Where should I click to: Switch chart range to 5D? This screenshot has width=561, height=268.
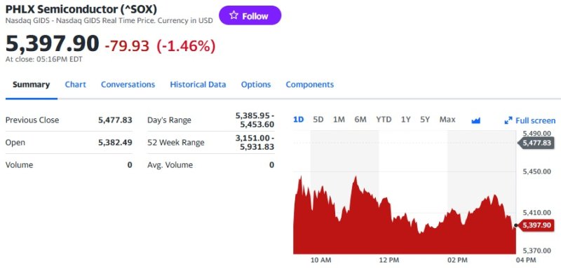[318, 120]
